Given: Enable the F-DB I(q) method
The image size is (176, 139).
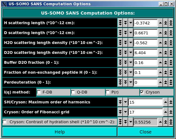Looking at the screenshot, I should [x=39, y=92].
